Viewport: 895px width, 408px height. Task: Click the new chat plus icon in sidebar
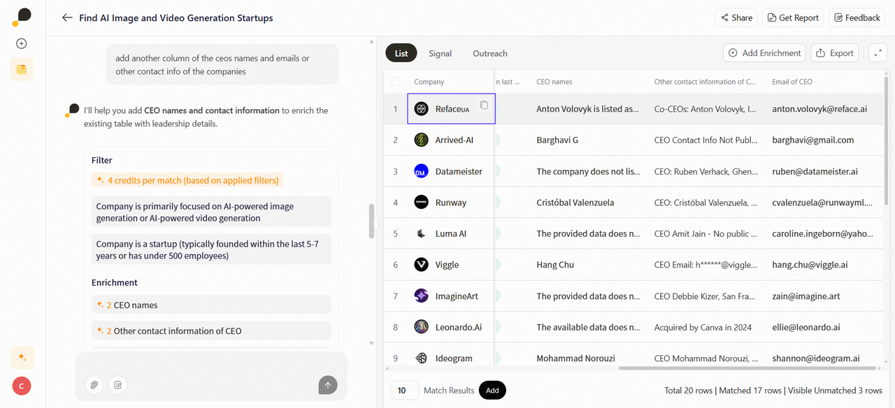[22, 43]
